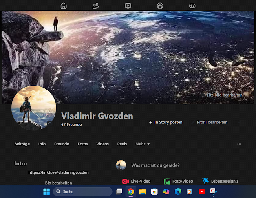Open Task View on the taskbar
256x198 pixels.
119,191
